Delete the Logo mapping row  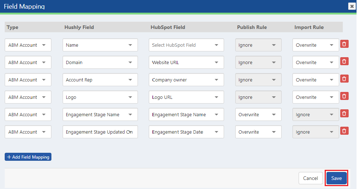[344, 96]
